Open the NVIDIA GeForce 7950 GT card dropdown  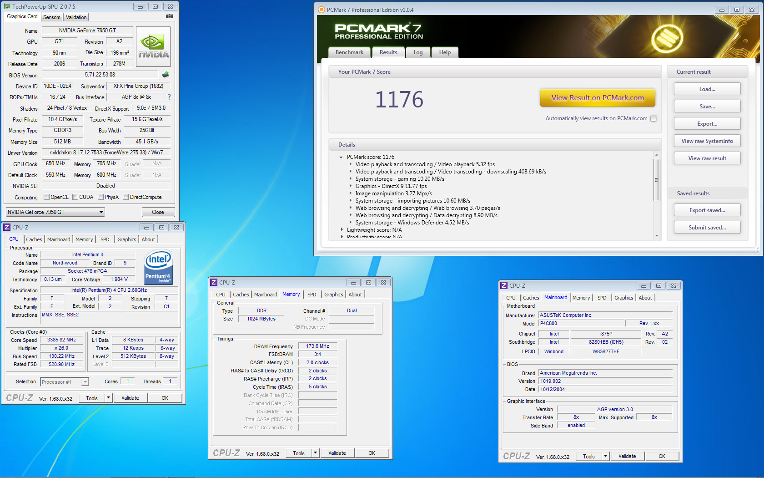(x=55, y=212)
